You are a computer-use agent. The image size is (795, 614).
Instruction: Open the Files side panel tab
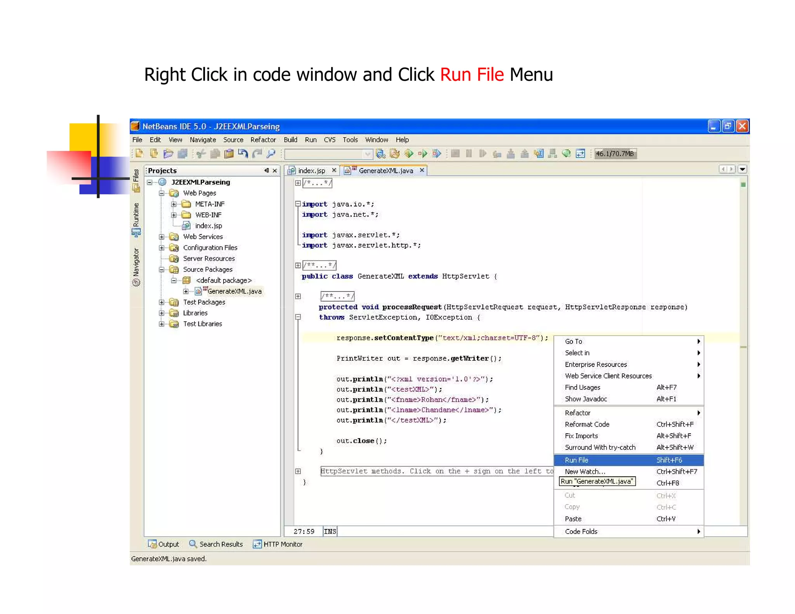point(136,180)
